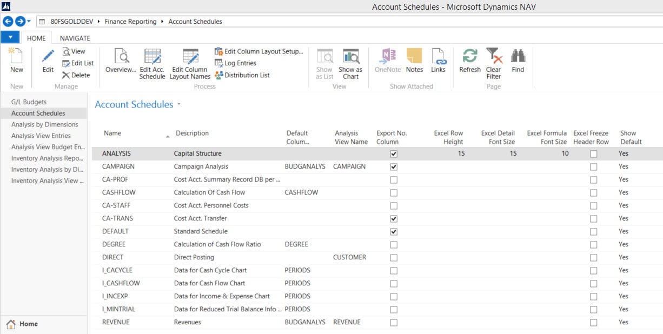Image resolution: width=663 pixels, height=334 pixels.
Task: Uncheck Export No. Column for CAMPAIGN
Action: 394,166
